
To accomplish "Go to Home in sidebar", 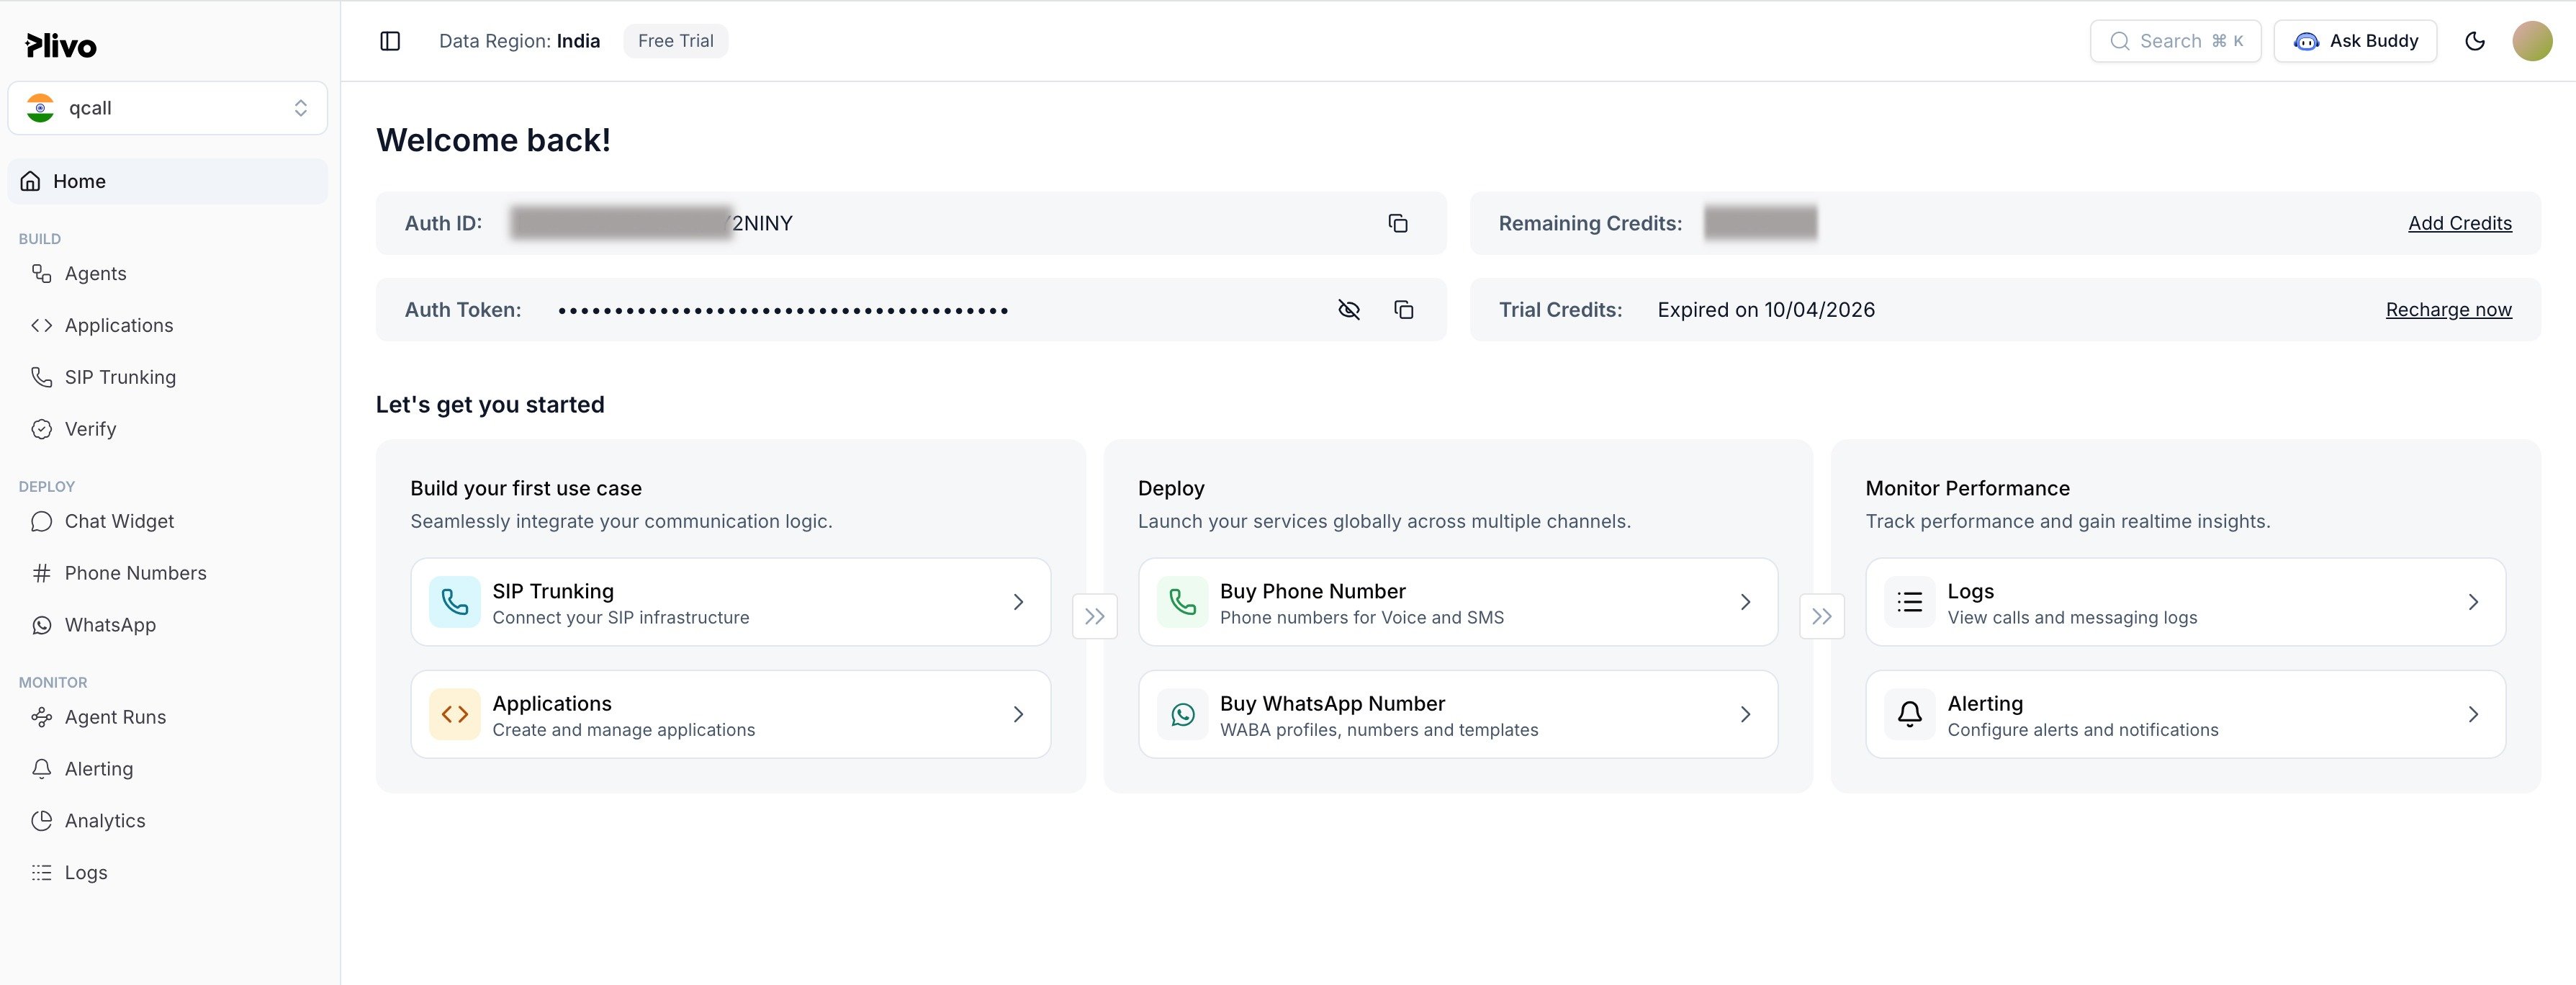I will point(168,181).
